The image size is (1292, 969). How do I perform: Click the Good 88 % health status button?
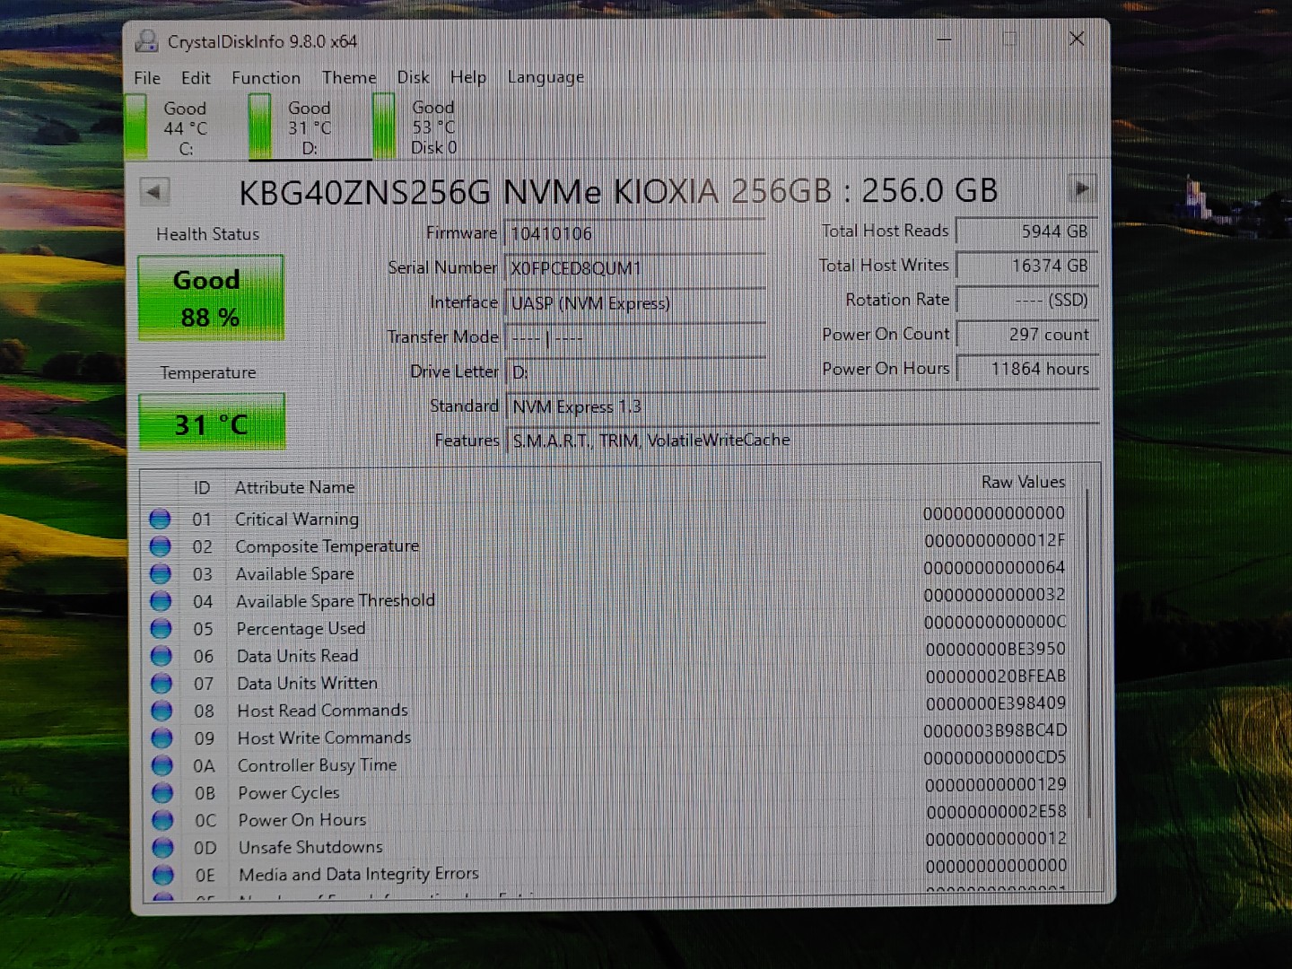[211, 298]
